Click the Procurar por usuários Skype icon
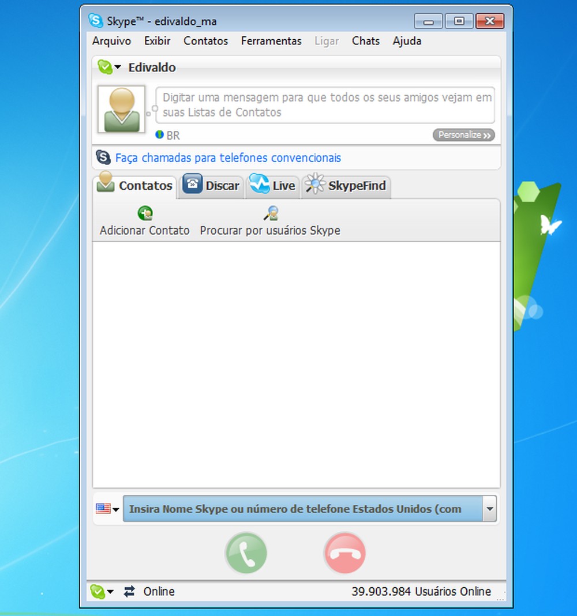Screen dimensions: 577x616 (270, 213)
